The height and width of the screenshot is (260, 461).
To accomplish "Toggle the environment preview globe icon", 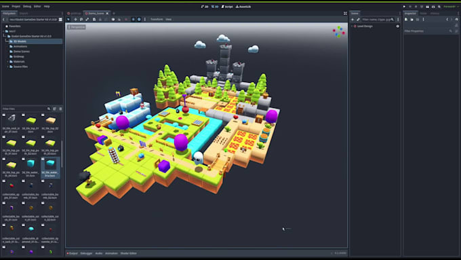I will point(139,20).
